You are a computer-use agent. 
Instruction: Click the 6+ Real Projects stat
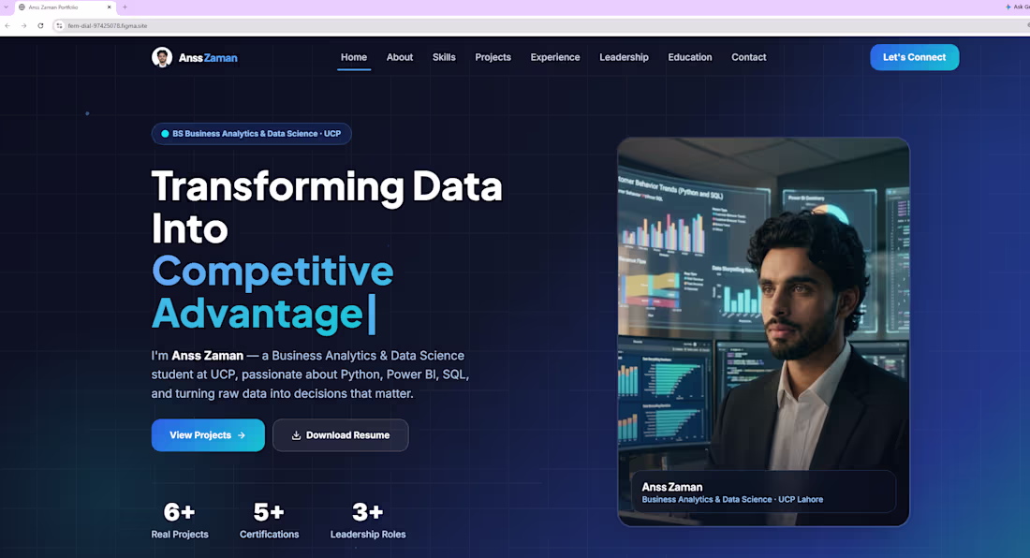180,521
